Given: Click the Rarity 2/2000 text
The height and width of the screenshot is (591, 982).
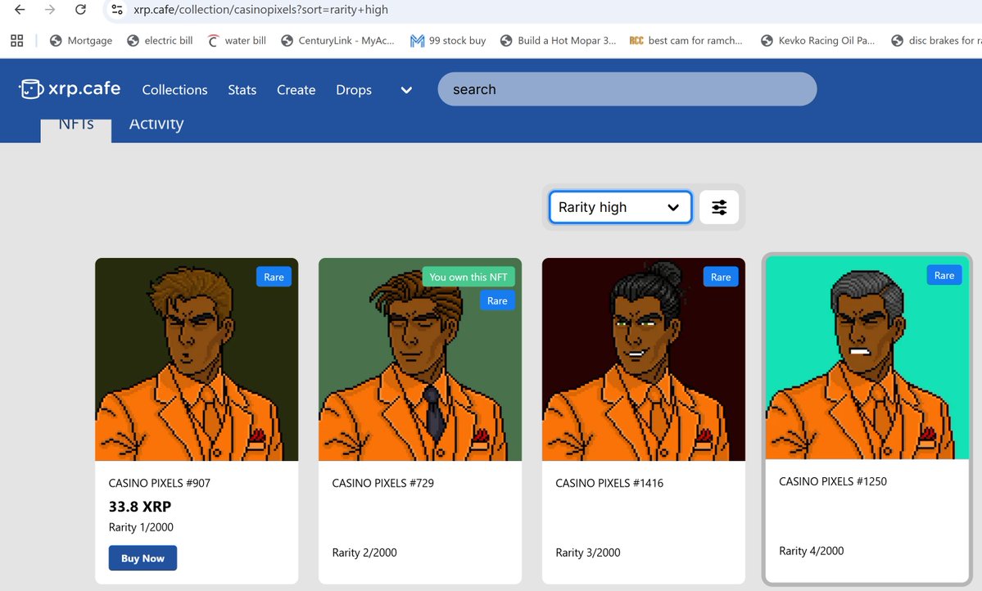Looking at the screenshot, I should 364,553.
